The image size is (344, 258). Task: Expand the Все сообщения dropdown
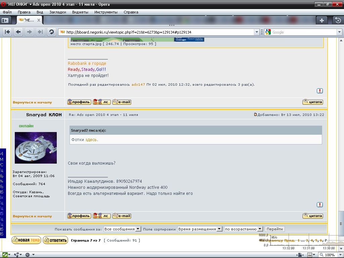122,229
